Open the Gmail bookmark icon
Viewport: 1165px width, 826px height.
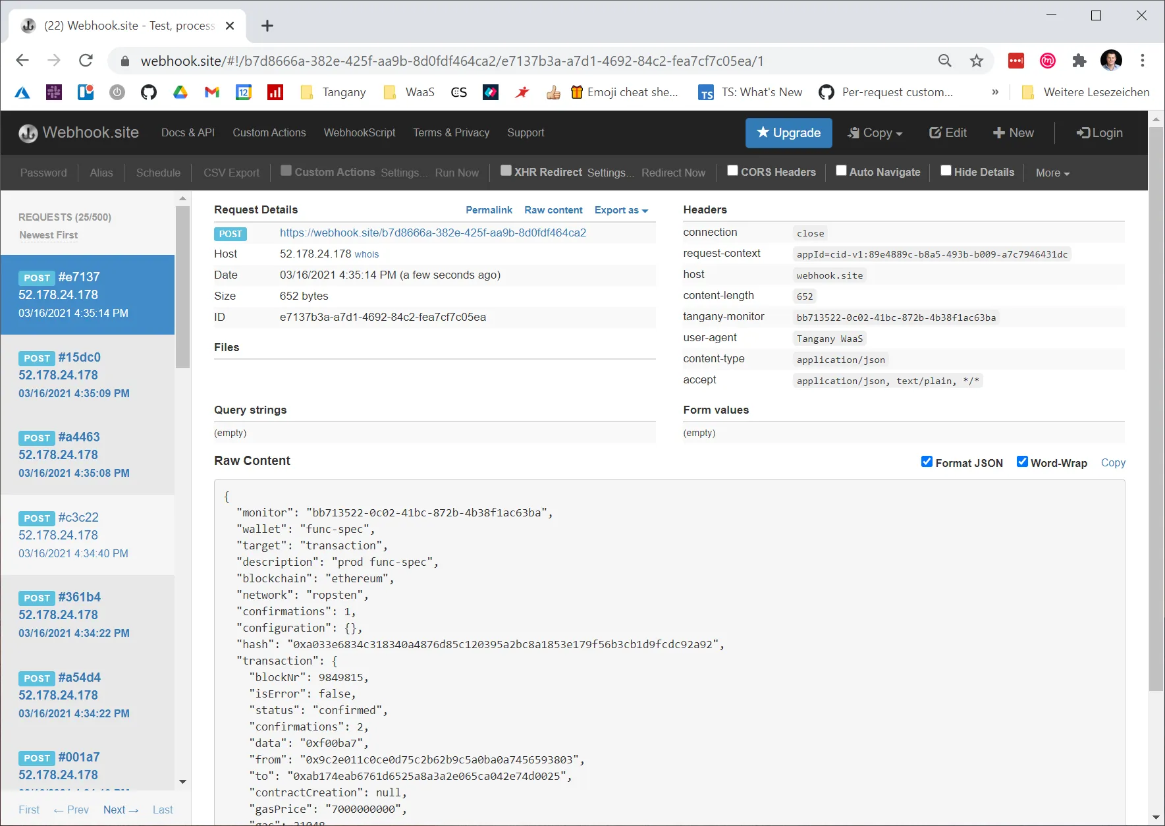(212, 92)
